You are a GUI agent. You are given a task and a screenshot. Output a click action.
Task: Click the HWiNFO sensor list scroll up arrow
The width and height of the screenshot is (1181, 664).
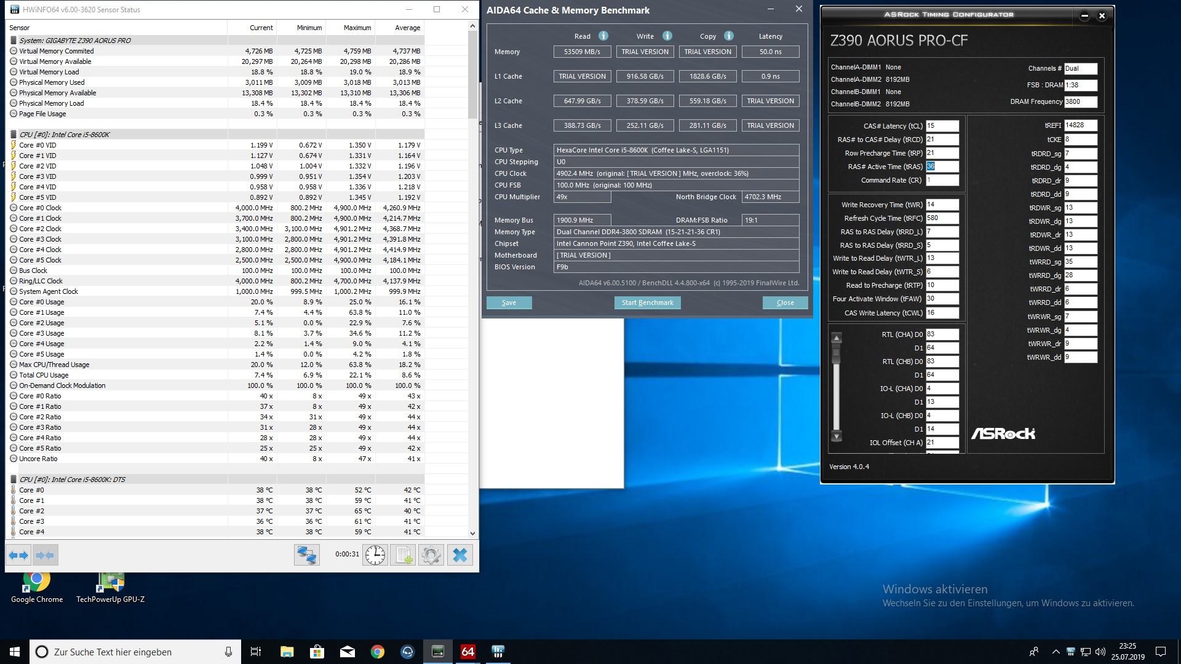[x=472, y=26]
